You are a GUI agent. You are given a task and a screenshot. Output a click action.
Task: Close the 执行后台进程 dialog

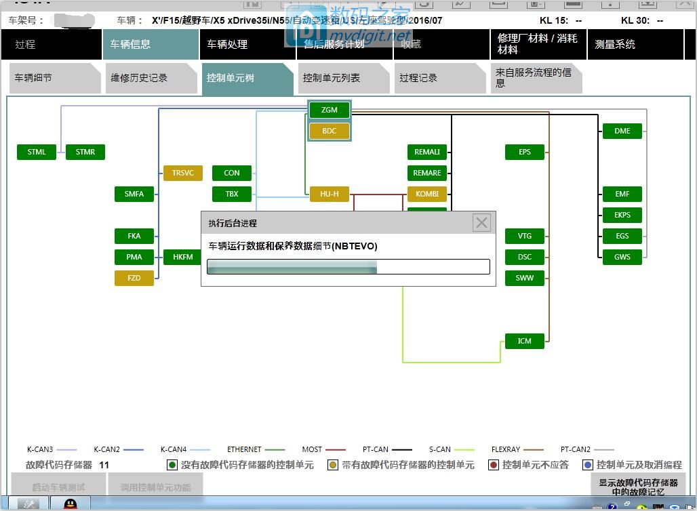coord(481,222)
